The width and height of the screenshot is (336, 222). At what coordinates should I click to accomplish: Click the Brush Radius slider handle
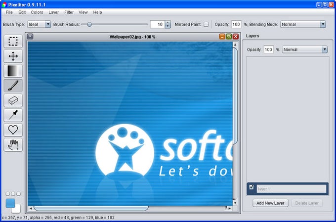89,24
